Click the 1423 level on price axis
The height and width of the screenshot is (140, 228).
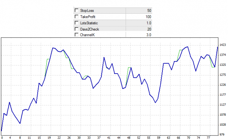223,45
